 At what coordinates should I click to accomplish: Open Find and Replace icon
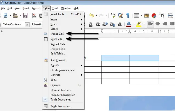coord(120,15)
